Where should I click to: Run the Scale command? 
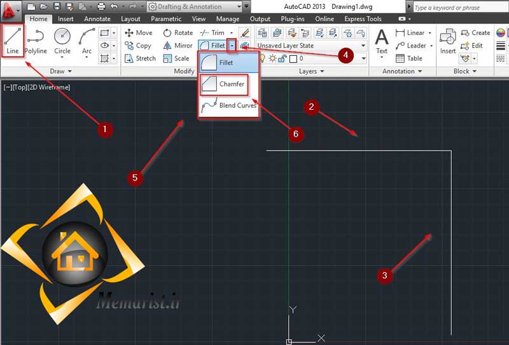click(x=176, y=58)
